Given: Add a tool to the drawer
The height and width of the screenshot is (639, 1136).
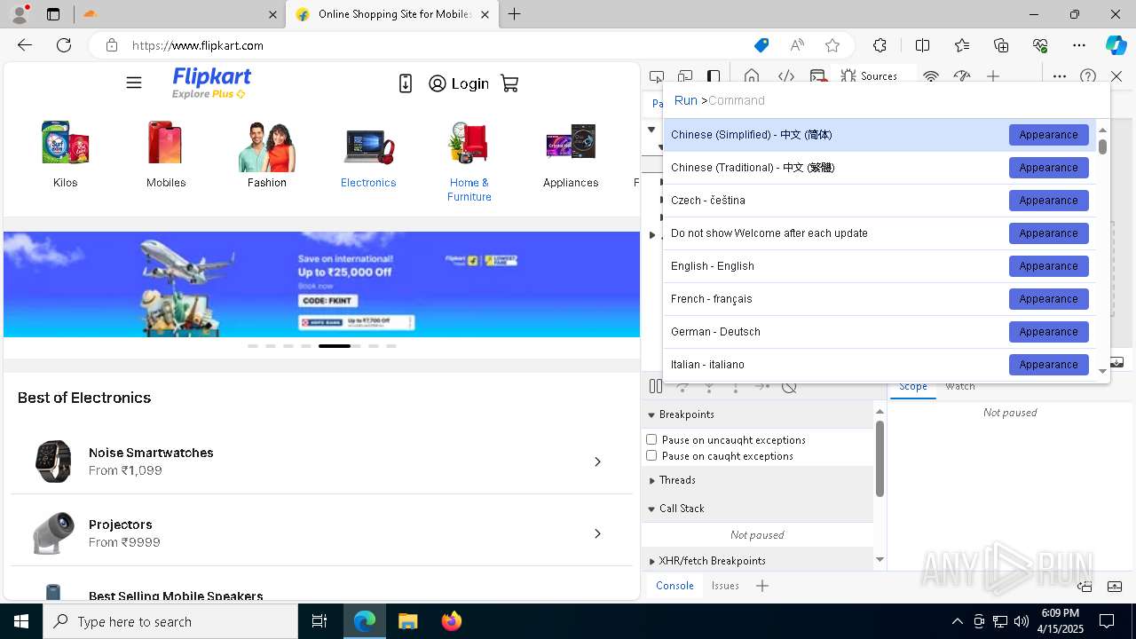Looking at the screenshot, I should click(761, 586).
